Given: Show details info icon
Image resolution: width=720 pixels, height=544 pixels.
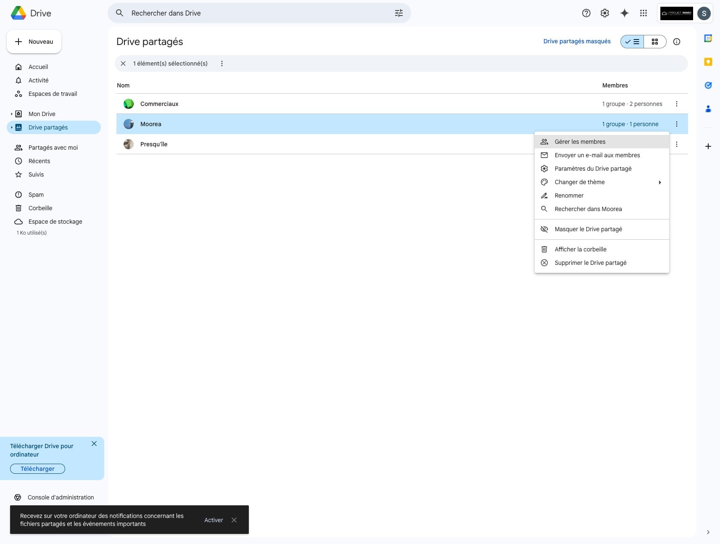Looking at the screenshot, I should (676, 42).
